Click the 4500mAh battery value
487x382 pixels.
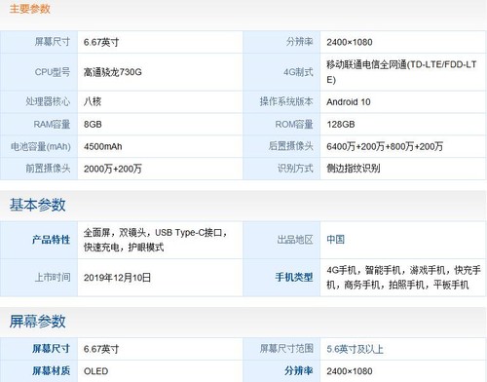102,146
